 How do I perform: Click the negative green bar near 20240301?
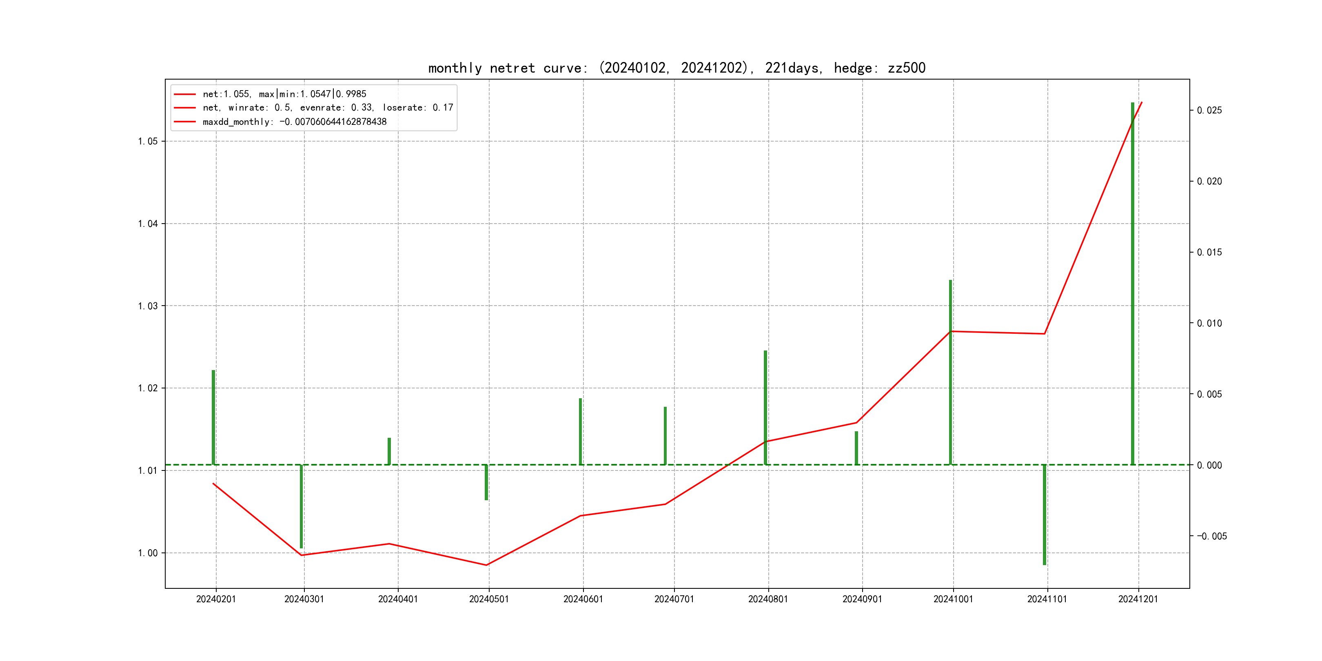pos(301,506)
